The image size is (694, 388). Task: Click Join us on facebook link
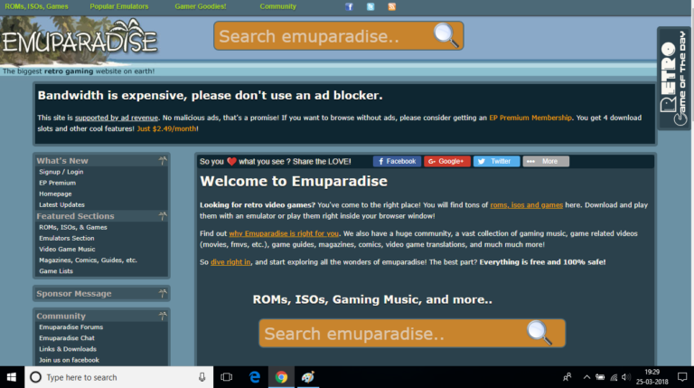[x=69, y=360]
